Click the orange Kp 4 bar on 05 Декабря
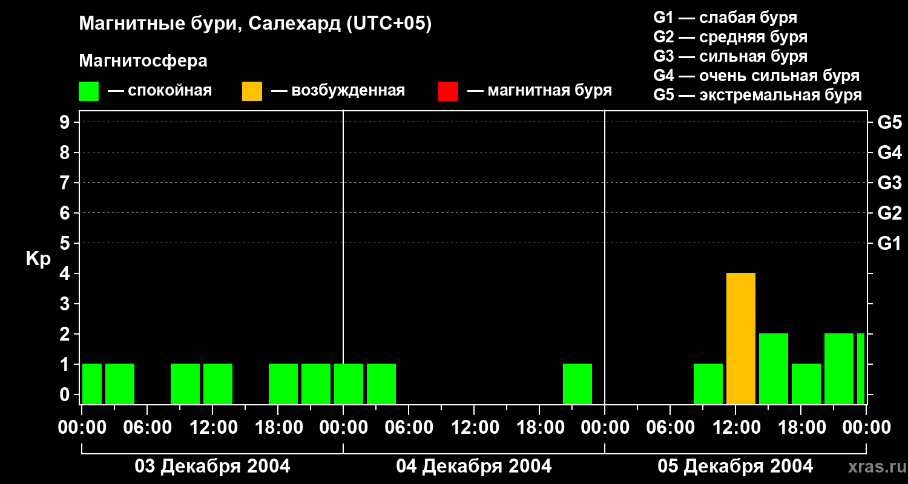 [741, 338]
